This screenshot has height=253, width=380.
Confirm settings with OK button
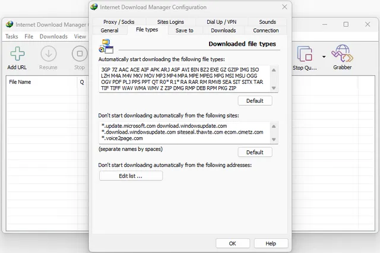click(232, 243)
